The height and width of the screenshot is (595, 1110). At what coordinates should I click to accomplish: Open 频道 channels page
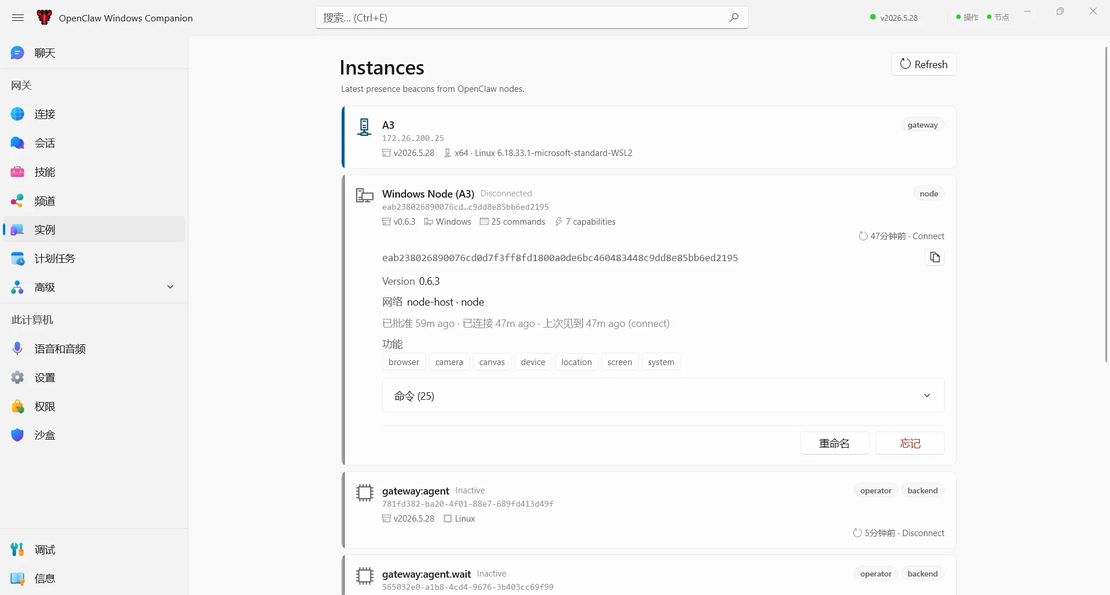click(x=94, y=201)
